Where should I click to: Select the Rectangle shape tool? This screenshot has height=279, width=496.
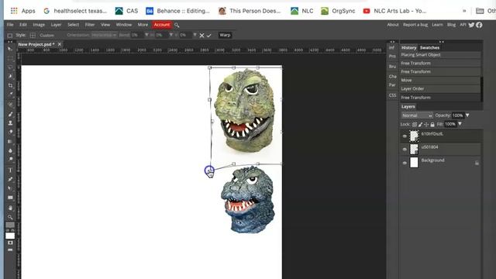click(x=10, y=198)
